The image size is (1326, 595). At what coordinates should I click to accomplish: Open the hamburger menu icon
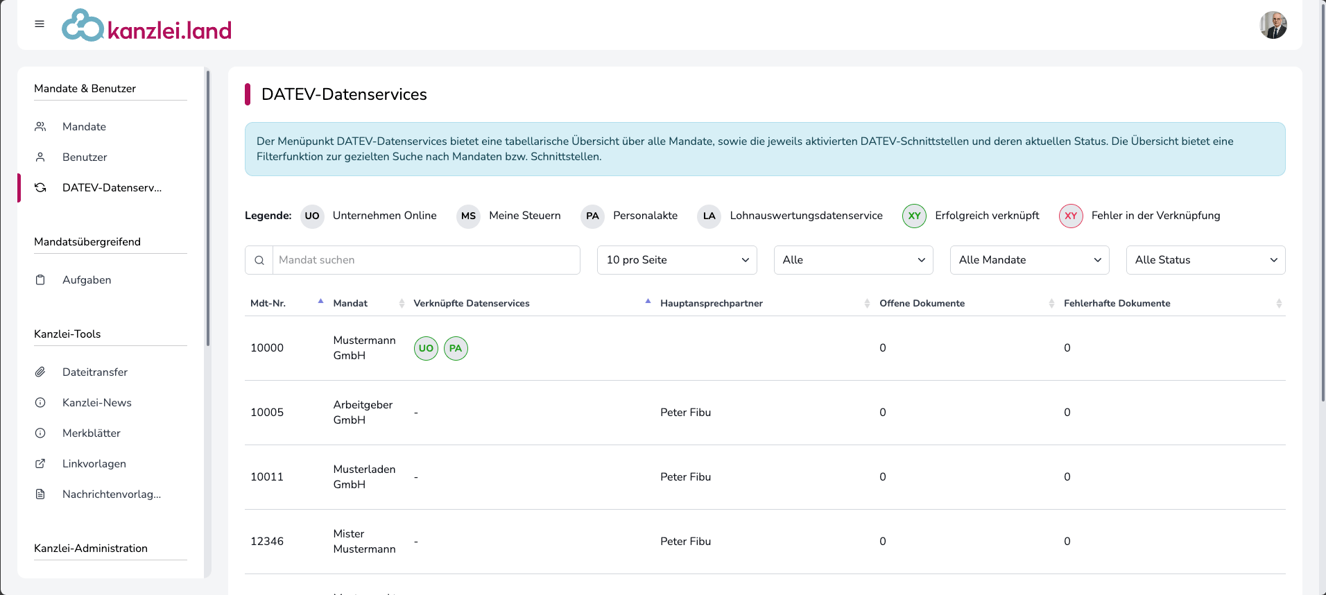click(x=40, y=24)
